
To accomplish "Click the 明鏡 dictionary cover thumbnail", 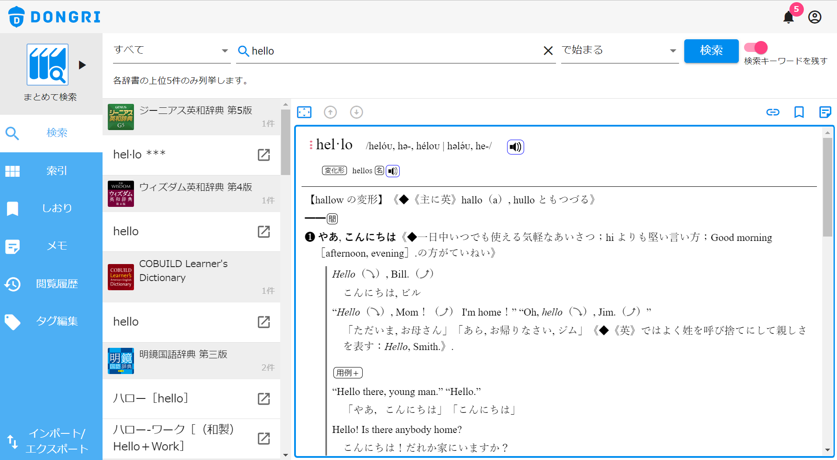I will coord(121,361).
